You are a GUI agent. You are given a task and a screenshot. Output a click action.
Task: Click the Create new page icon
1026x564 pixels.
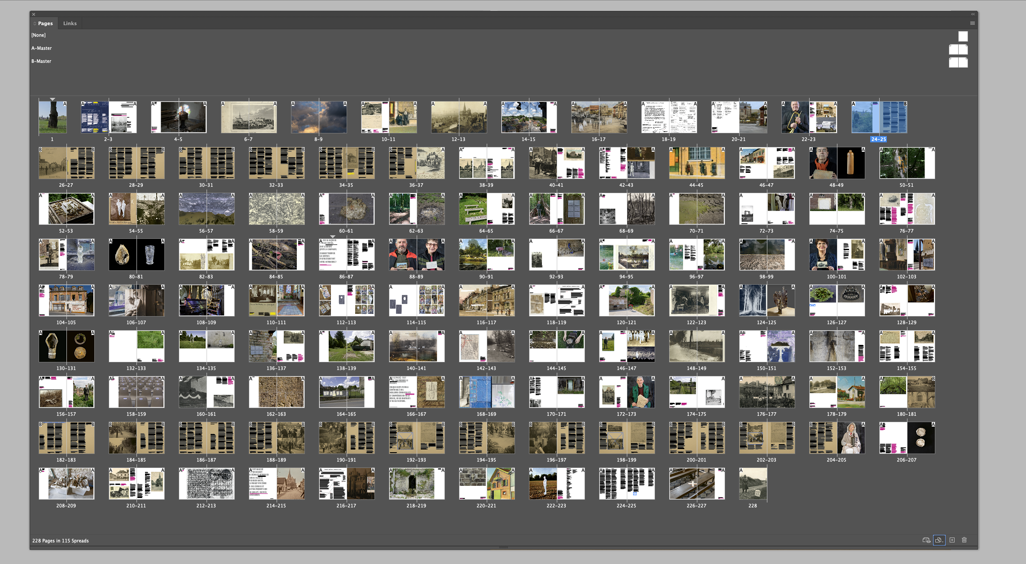click(952, 540)
